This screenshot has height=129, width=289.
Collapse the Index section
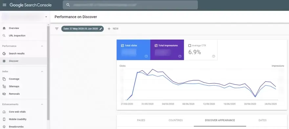point(42,72)
